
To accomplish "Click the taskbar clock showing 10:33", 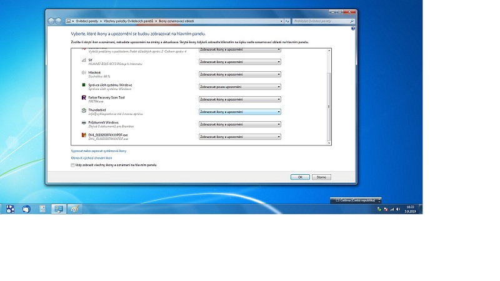I will (x=410, y=209).
